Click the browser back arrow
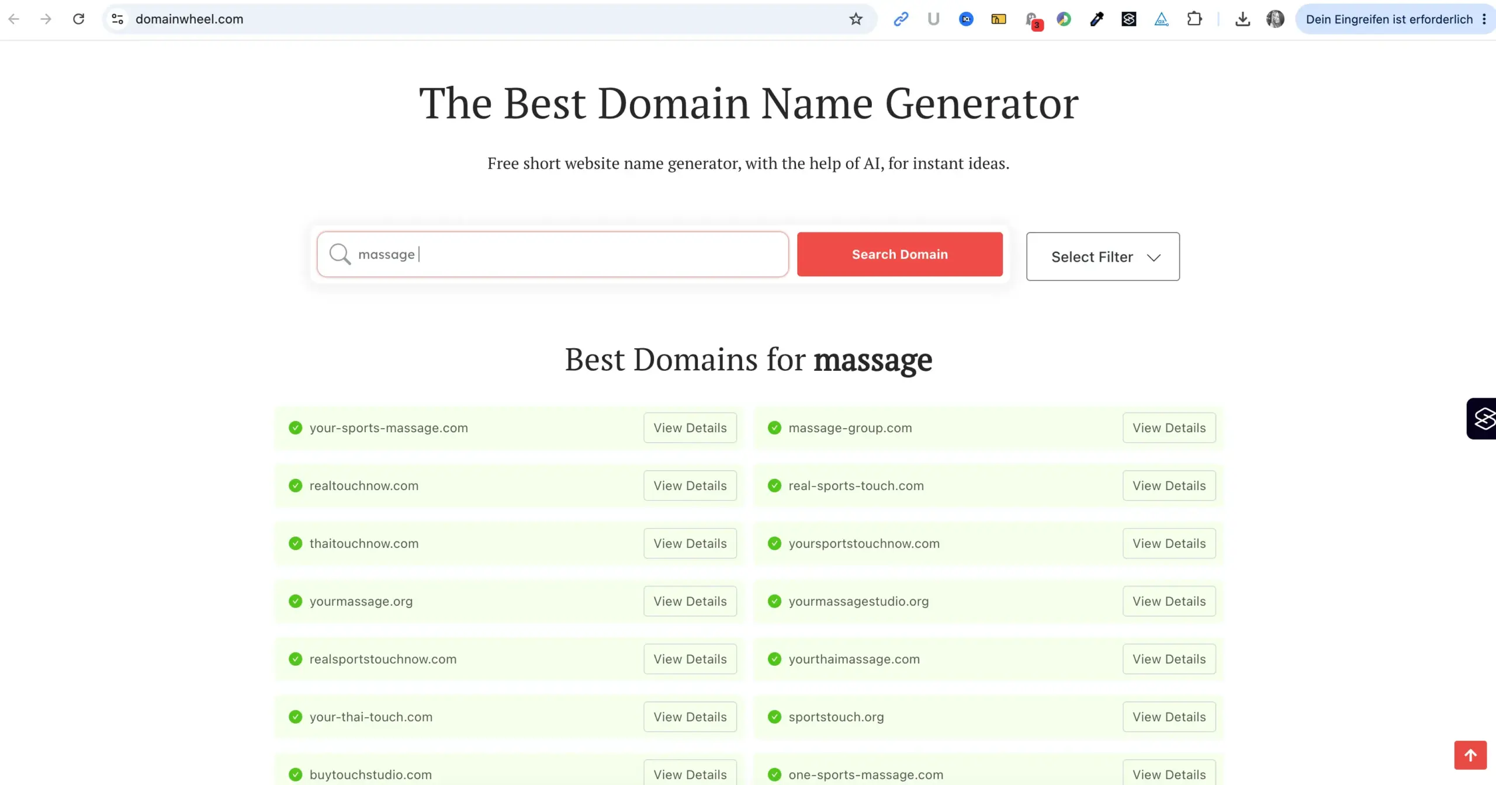Viewport: 1496px width, 785px height. tap(14, 19)
